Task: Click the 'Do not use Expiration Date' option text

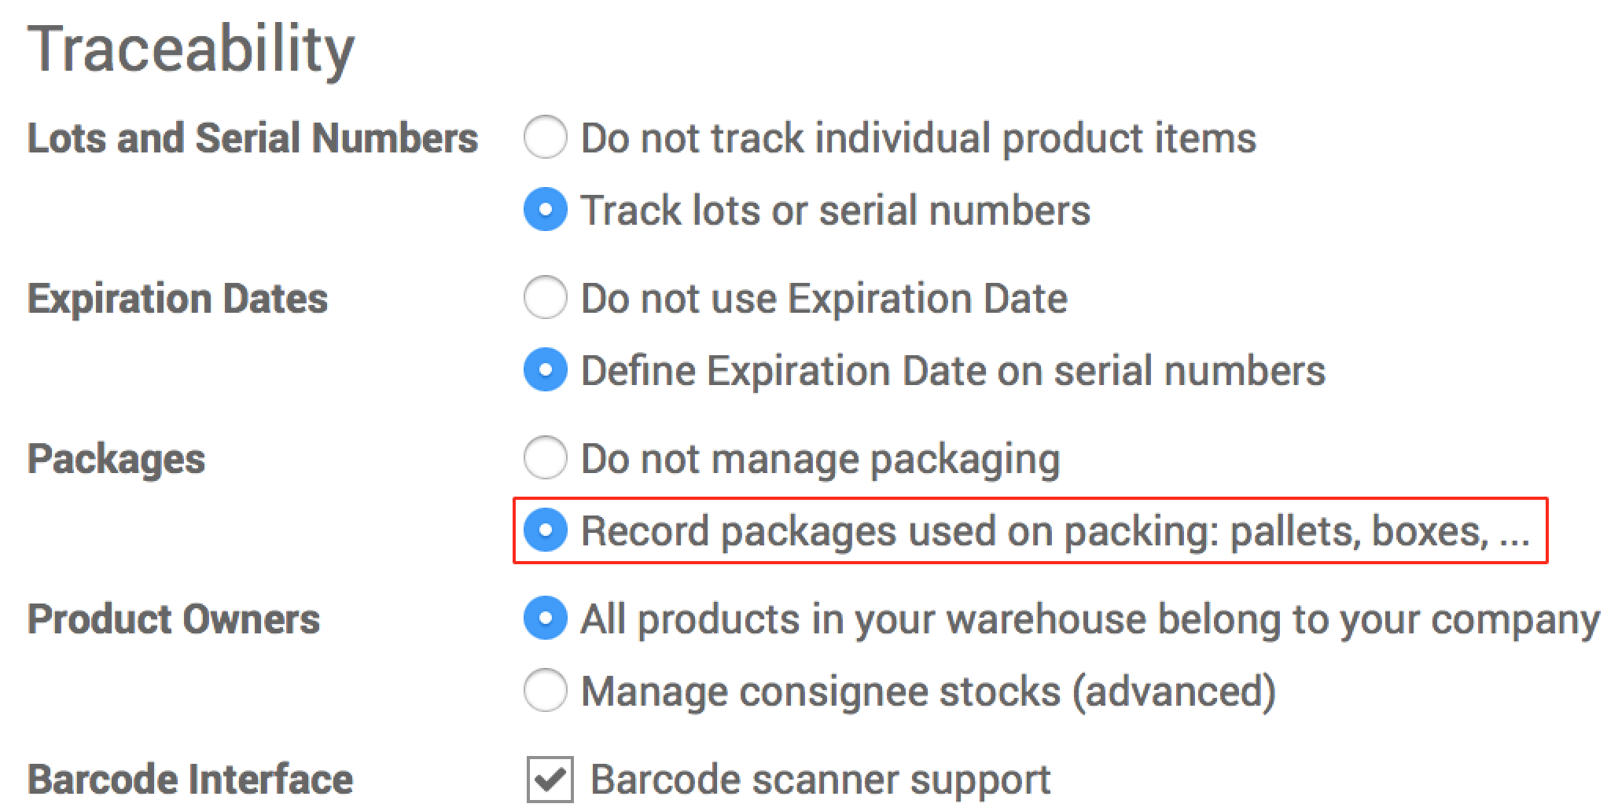Action: coord(824,299)
